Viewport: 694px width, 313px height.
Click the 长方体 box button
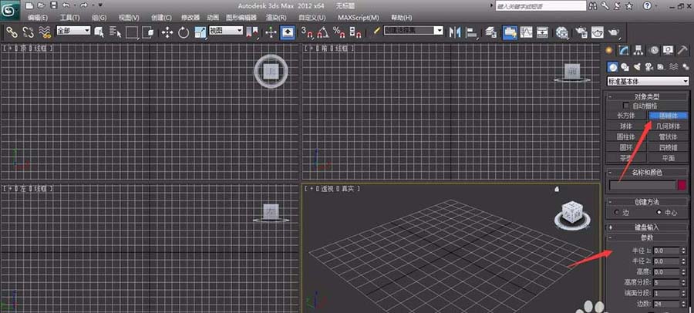[x=626, y=116]
